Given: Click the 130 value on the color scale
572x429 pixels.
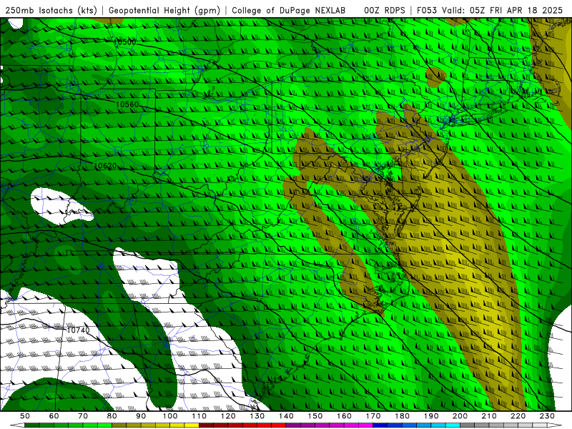Looking at the screenshot, I should click(x=257, y=416).
